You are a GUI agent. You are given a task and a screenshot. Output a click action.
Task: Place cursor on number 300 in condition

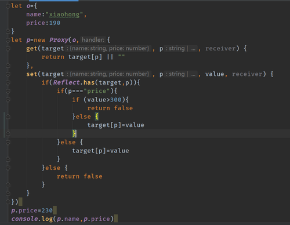pos(115,100)
